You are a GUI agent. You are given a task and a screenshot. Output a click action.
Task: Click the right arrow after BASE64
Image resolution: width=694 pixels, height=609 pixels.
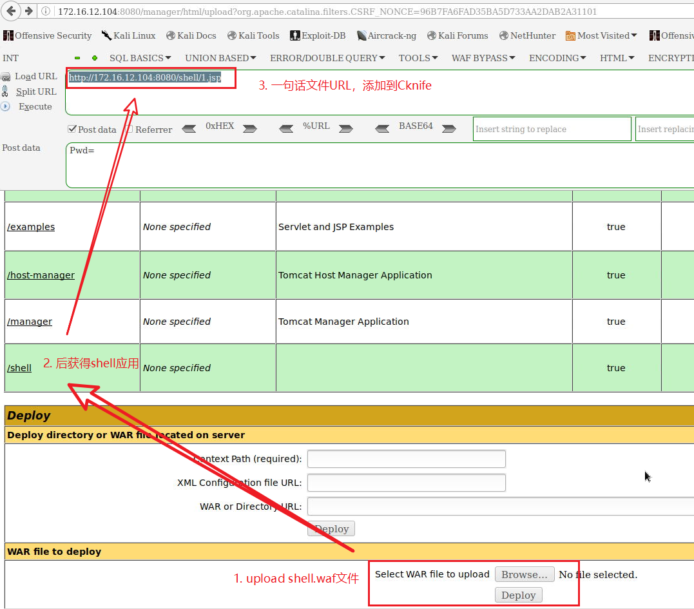pyautogui.click(x=448, y=129)
